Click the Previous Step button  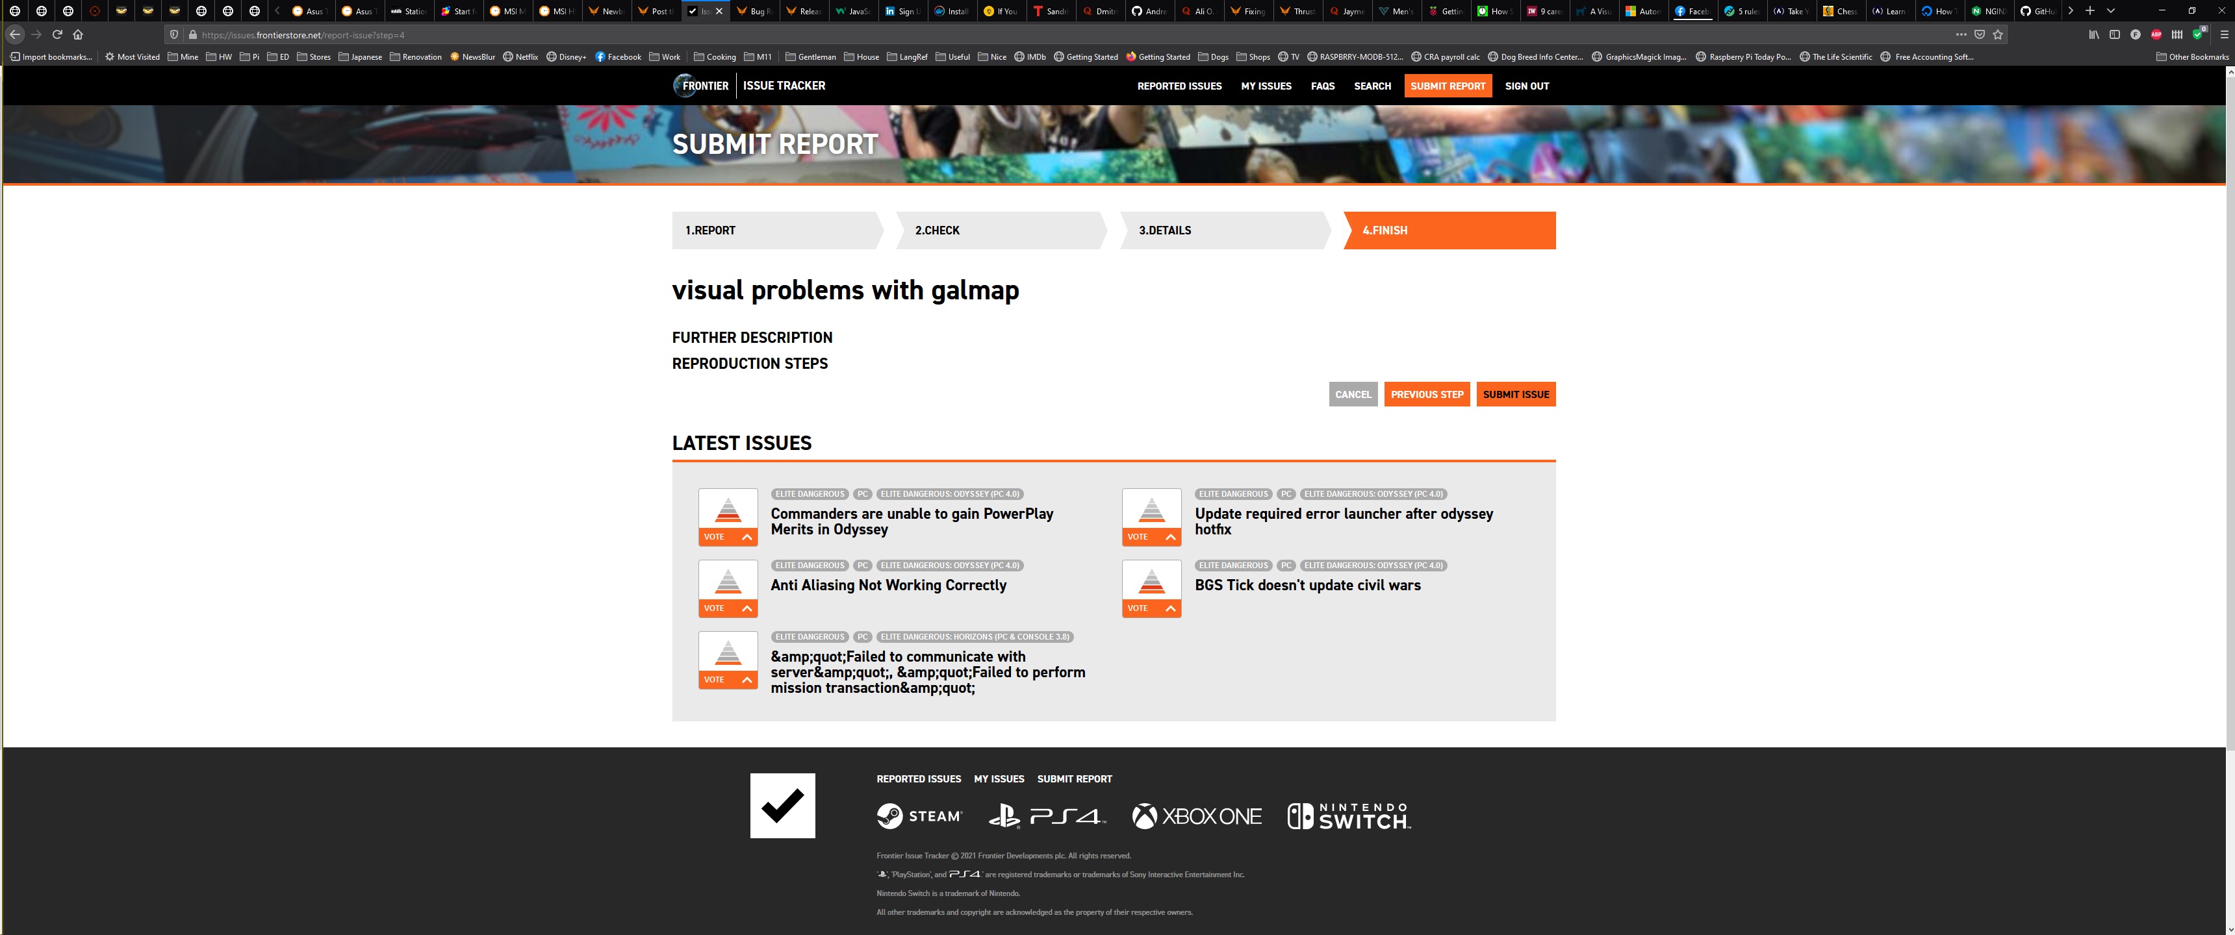pos(1426,395)
